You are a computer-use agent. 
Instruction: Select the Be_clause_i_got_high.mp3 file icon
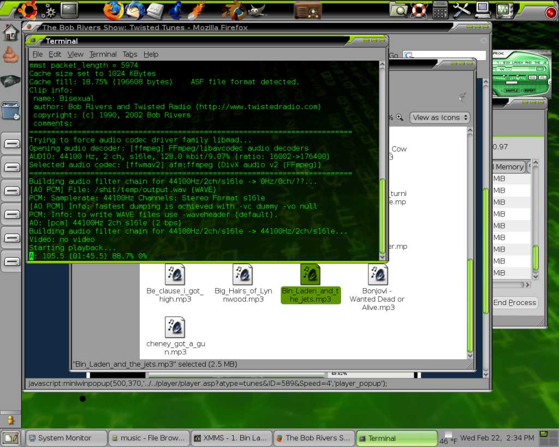(175, 275)
